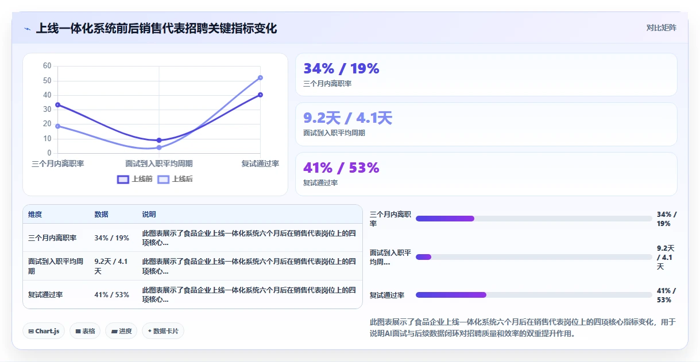Image resolution: width=700 pixels, height=362 pixels.
Task: Click the 说明 cell in the 复试通过率 row
Action: (249, 295)
